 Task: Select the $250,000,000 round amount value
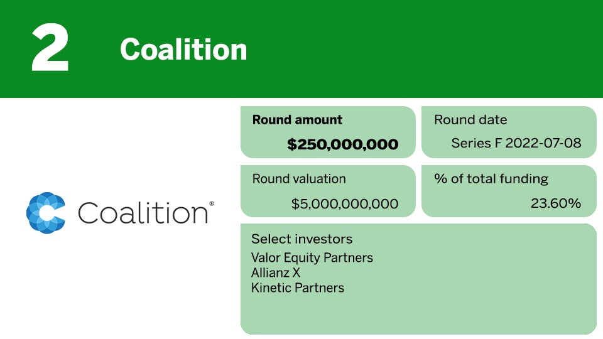pyautogui.click(x=342, y=144)
